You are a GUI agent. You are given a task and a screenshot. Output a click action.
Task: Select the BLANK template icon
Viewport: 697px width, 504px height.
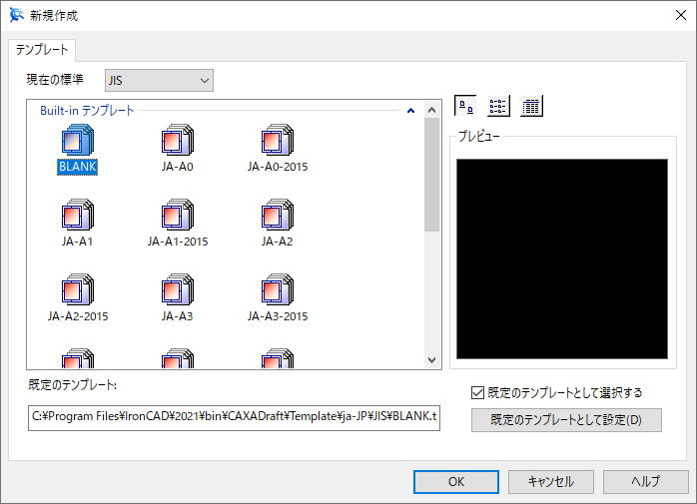(x=78, y=140)
